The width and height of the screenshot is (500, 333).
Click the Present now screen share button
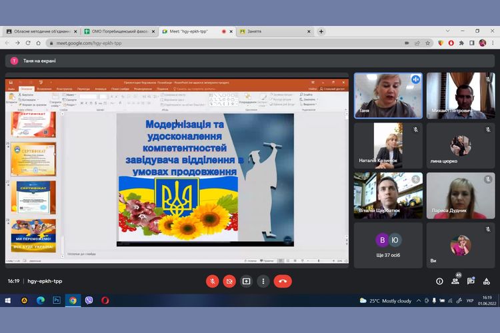(246, 281)
